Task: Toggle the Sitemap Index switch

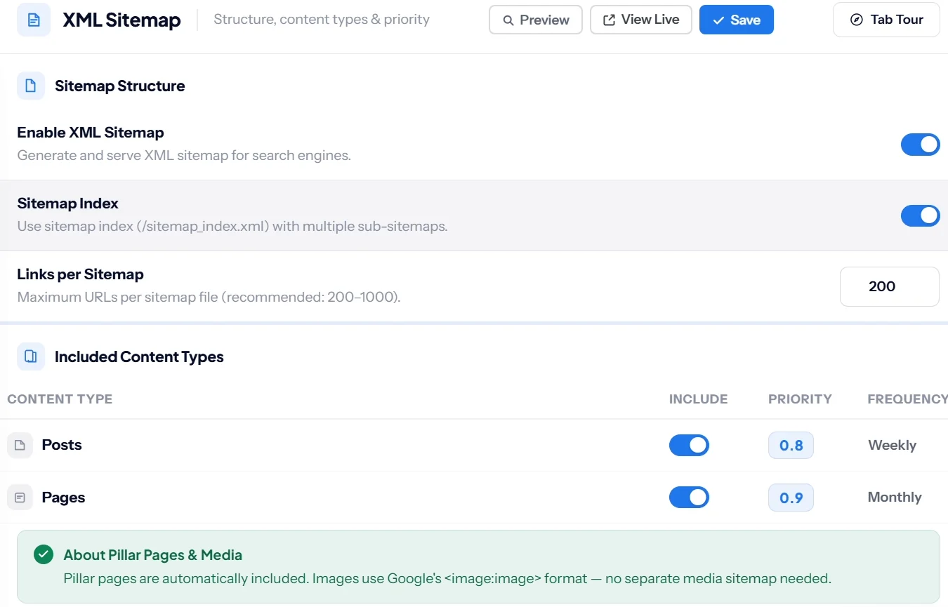Action: pyautogui.click(x=920, y=215)
